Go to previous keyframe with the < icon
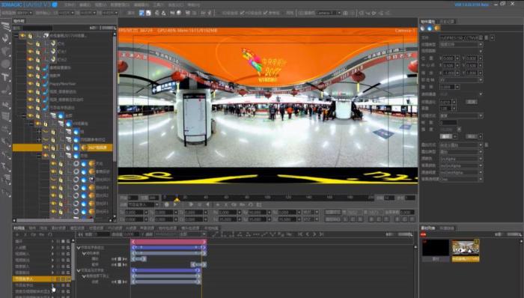The image size is (524, 298). tap(308, 234)
